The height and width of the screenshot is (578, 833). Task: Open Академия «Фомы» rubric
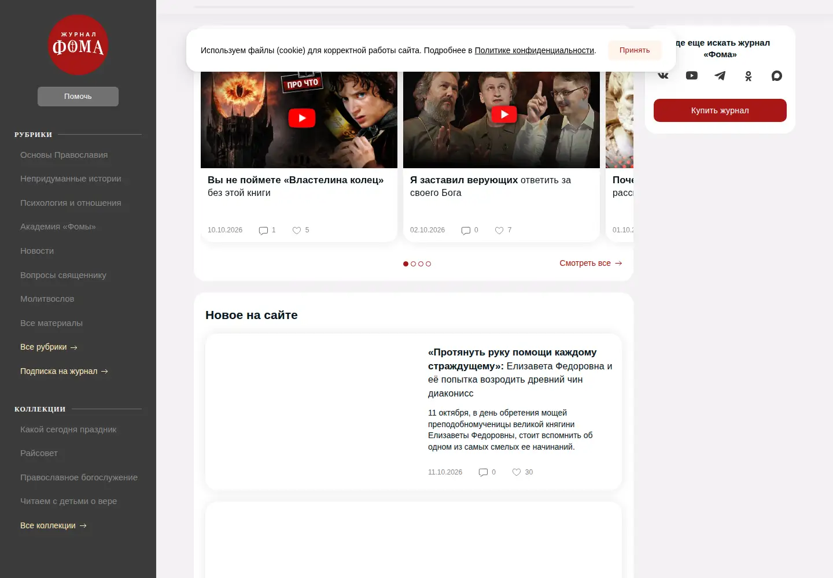pyautogui.click(x=58, y=227)
